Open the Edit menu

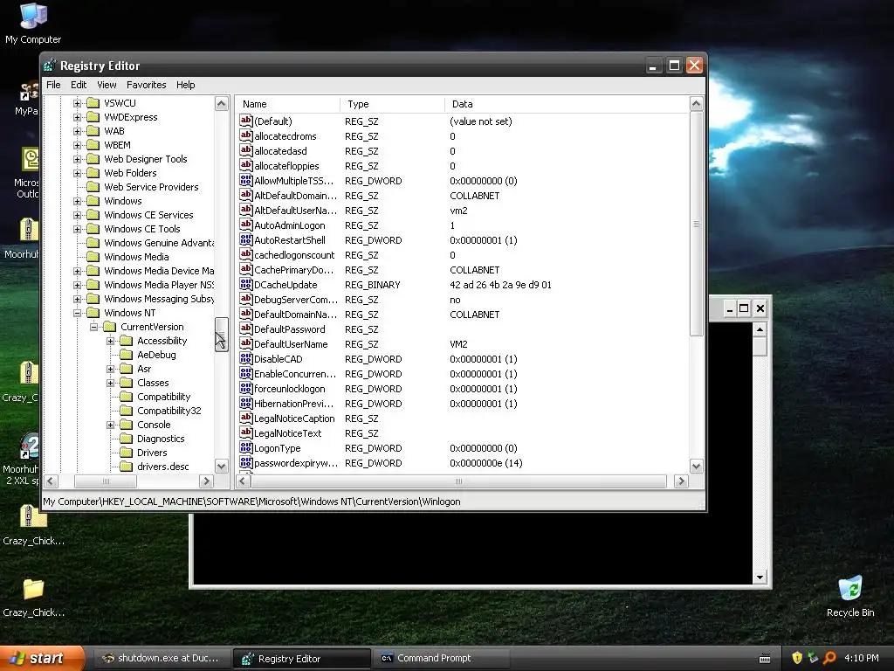point(78,85)
